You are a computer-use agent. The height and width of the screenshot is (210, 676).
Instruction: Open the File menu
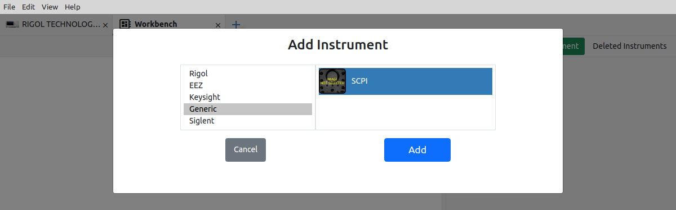click(10, 7)
